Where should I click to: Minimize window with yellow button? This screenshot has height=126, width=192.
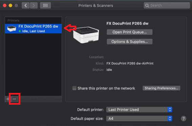pyautogui.click(x=11, y=5)
